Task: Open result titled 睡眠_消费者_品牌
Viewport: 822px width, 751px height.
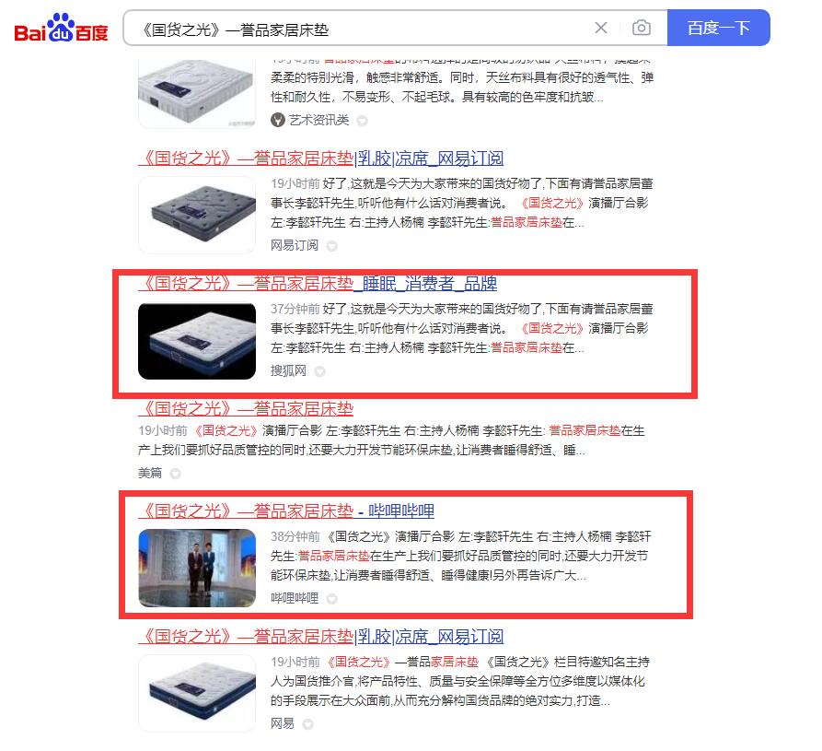Action: click(x=318, y=284)
